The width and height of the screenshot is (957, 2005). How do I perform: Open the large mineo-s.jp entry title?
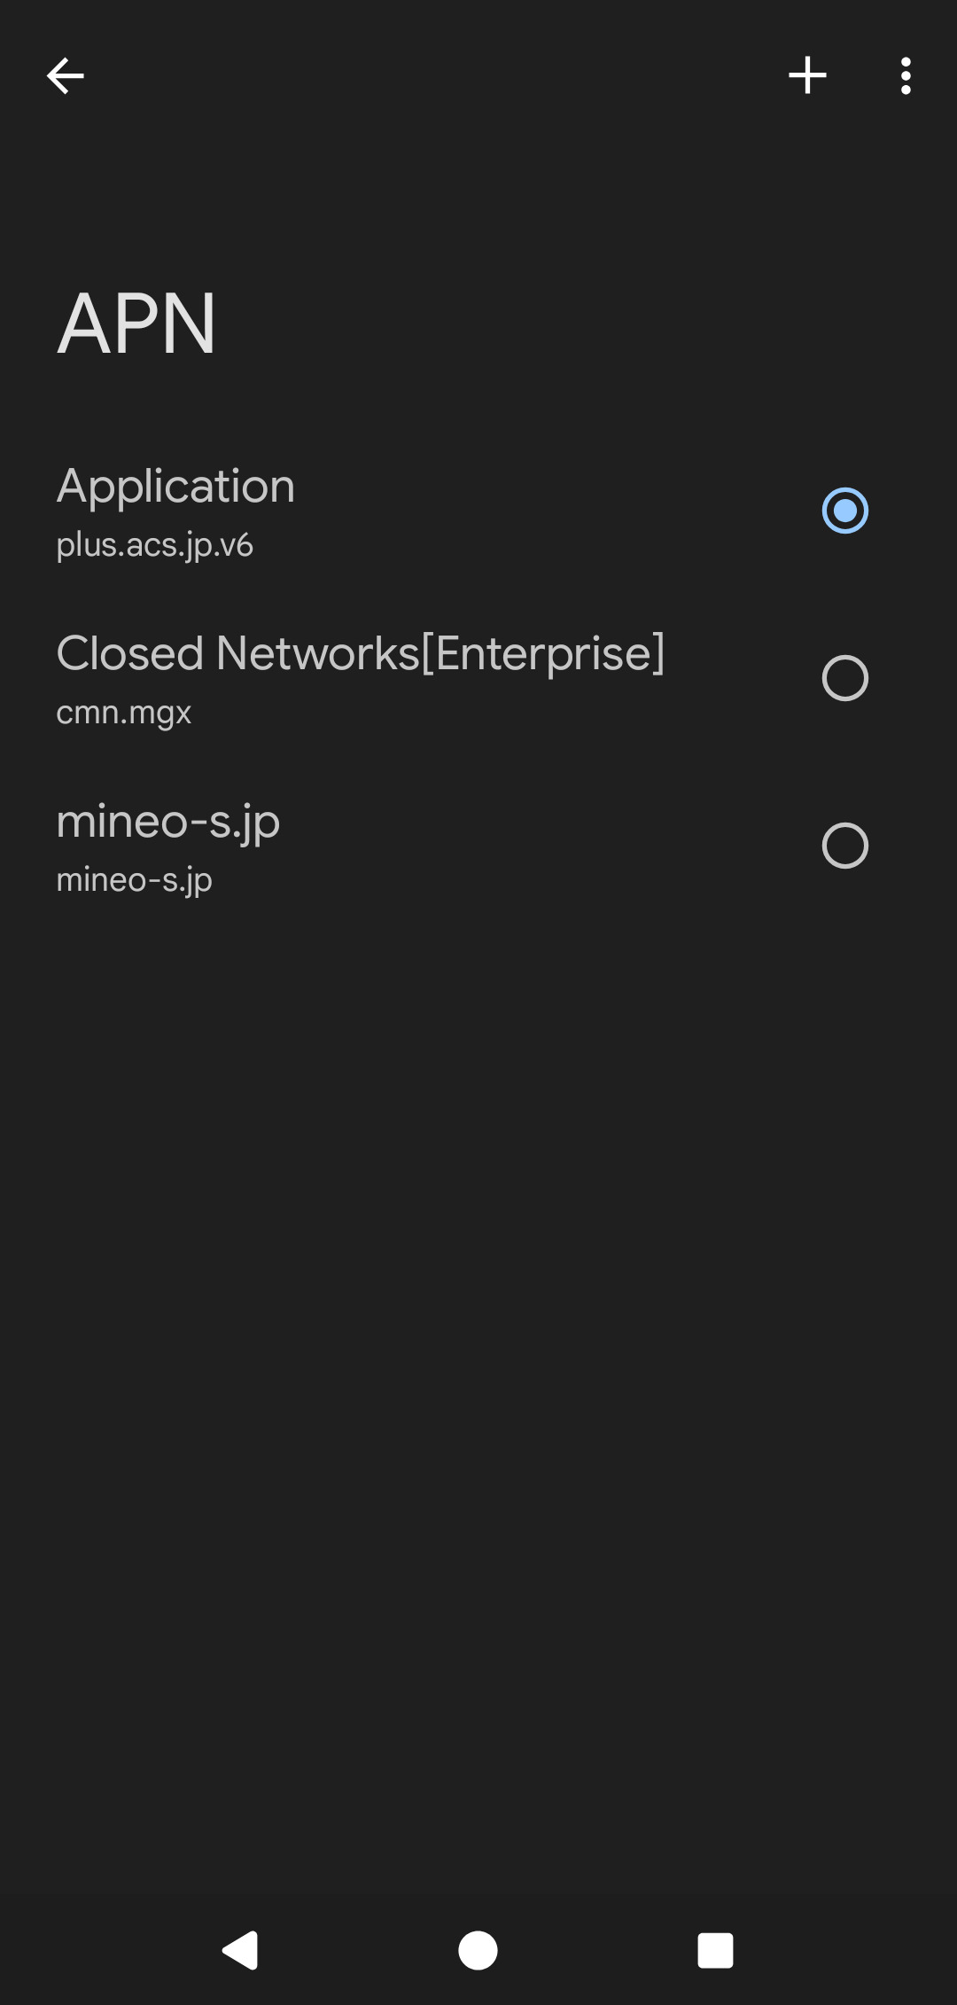168,821
